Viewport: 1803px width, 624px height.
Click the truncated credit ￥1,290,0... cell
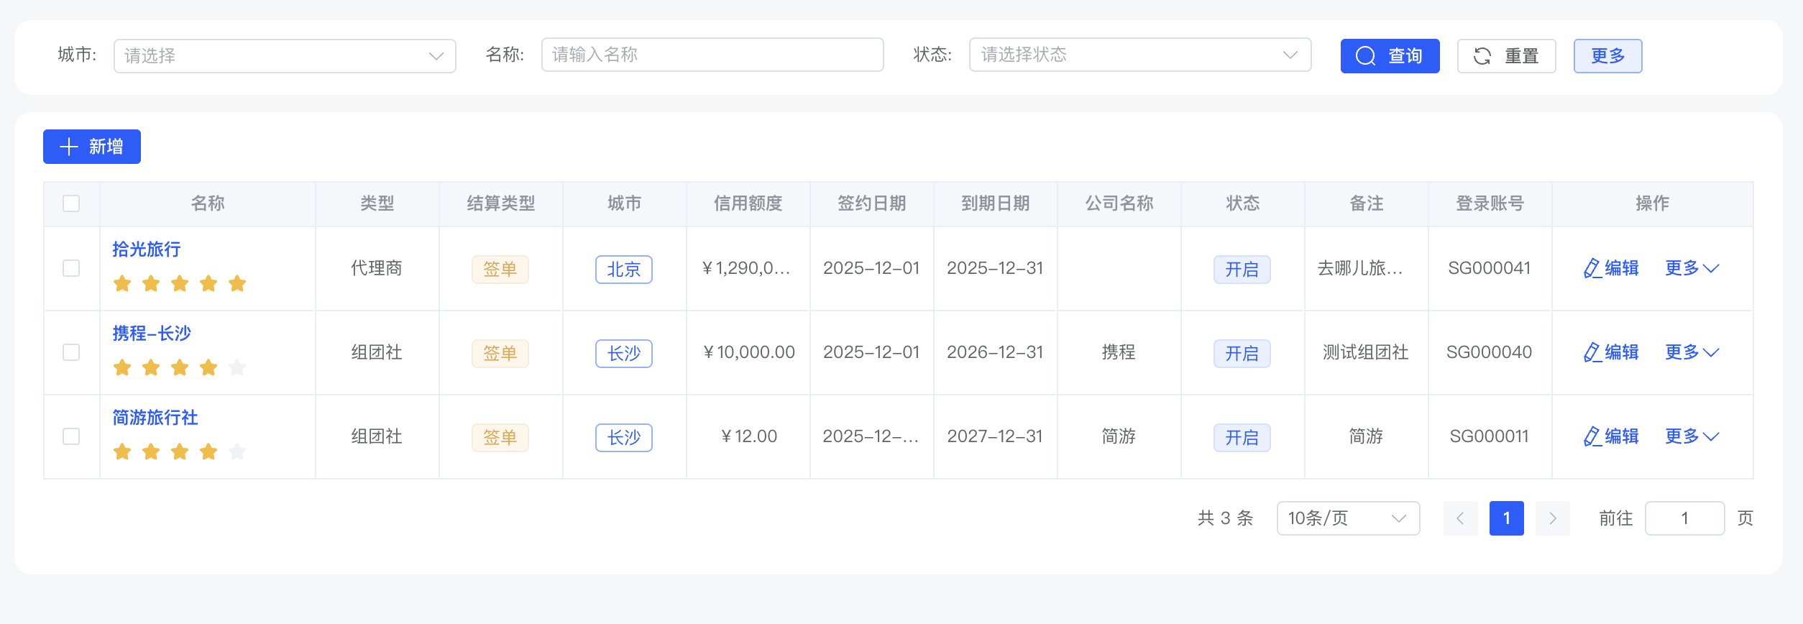point(747,268)
